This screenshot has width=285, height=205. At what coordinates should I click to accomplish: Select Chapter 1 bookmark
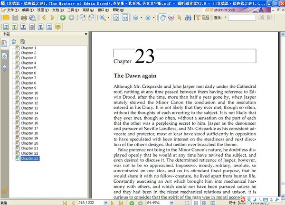pyautogui.click(x=28, y=48)
